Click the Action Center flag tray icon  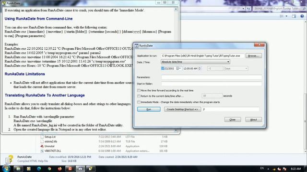point(284,169)
